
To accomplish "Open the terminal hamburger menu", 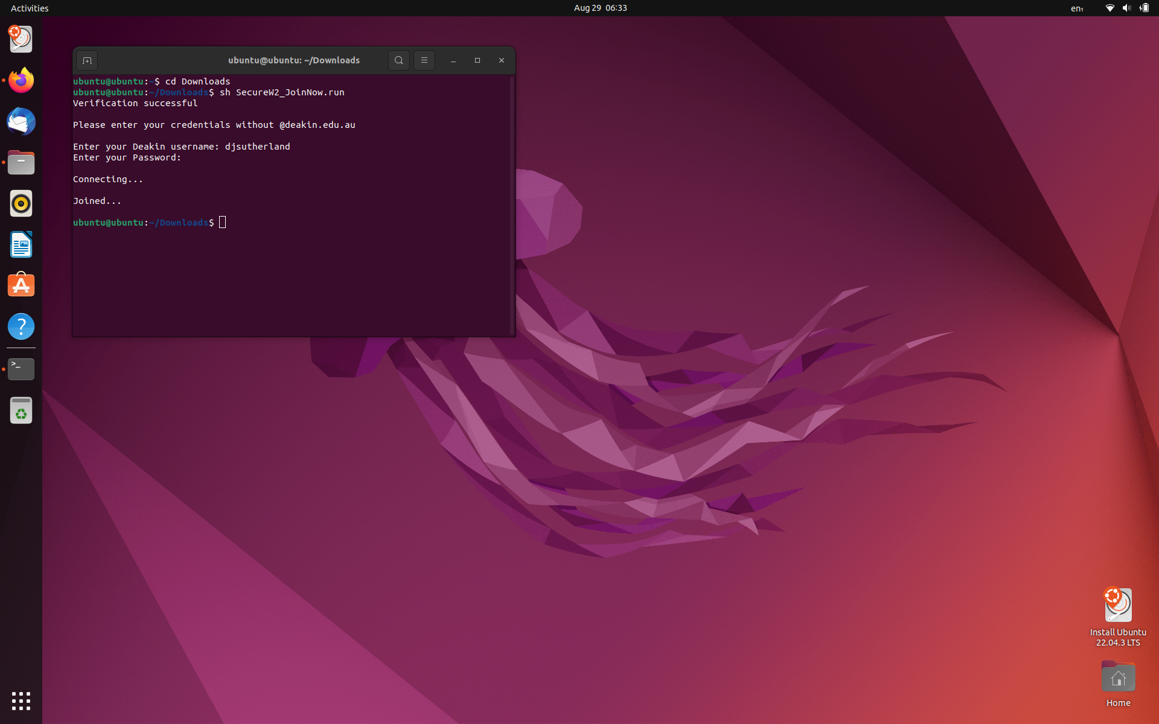I will tap(424, 60).
